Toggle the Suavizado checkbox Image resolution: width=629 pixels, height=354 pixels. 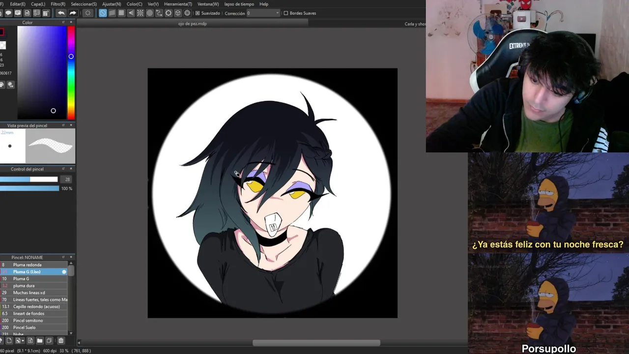198,13
